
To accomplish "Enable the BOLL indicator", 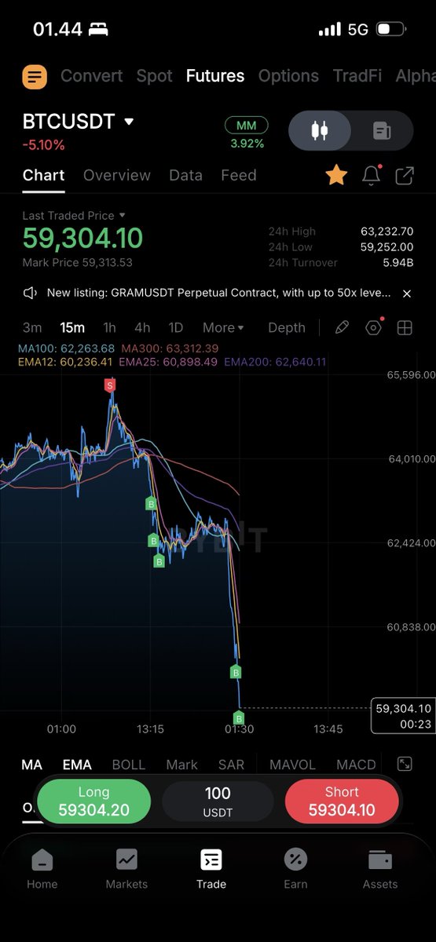I will coord(129,765).
